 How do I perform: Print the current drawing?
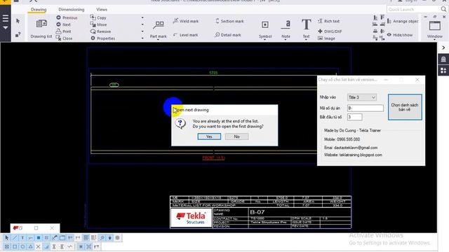(64, 31)
